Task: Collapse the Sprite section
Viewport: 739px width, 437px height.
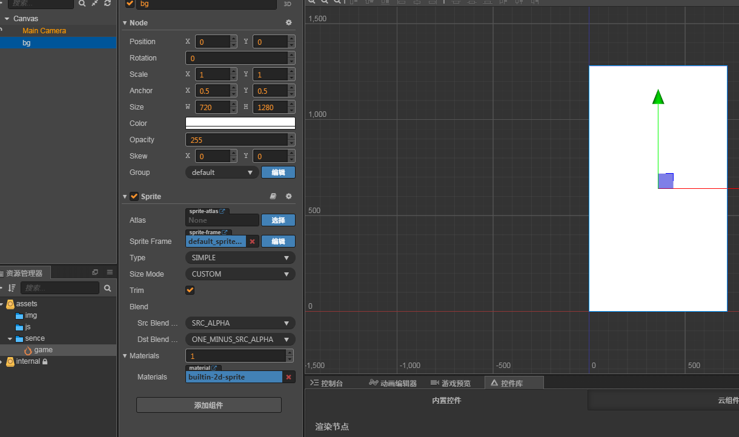Action: (x=125, y=196)
